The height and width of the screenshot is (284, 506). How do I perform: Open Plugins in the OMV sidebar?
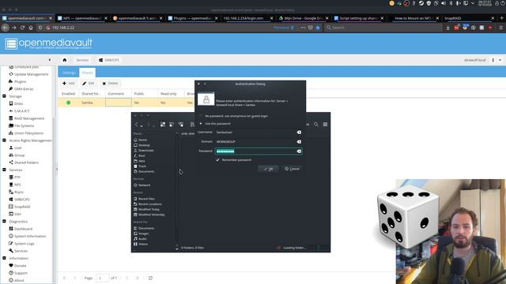pos(20,81)
